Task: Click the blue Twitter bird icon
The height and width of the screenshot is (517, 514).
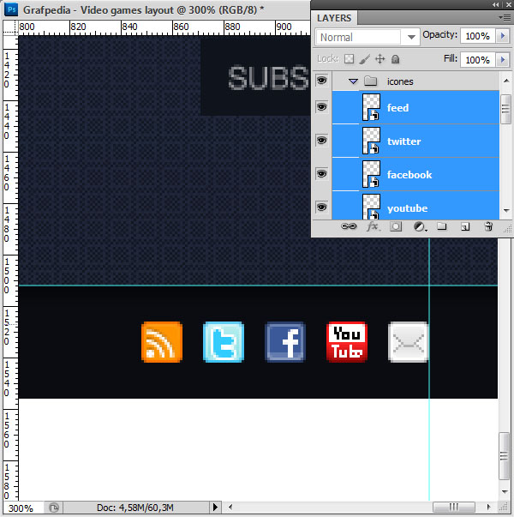Action: [x=224, y=342]
